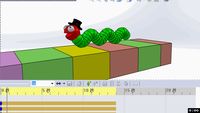Viewport: 200px width, 113px height.
Task: Jump to the 15 秒 timeline mark
Action: [130, 90]
